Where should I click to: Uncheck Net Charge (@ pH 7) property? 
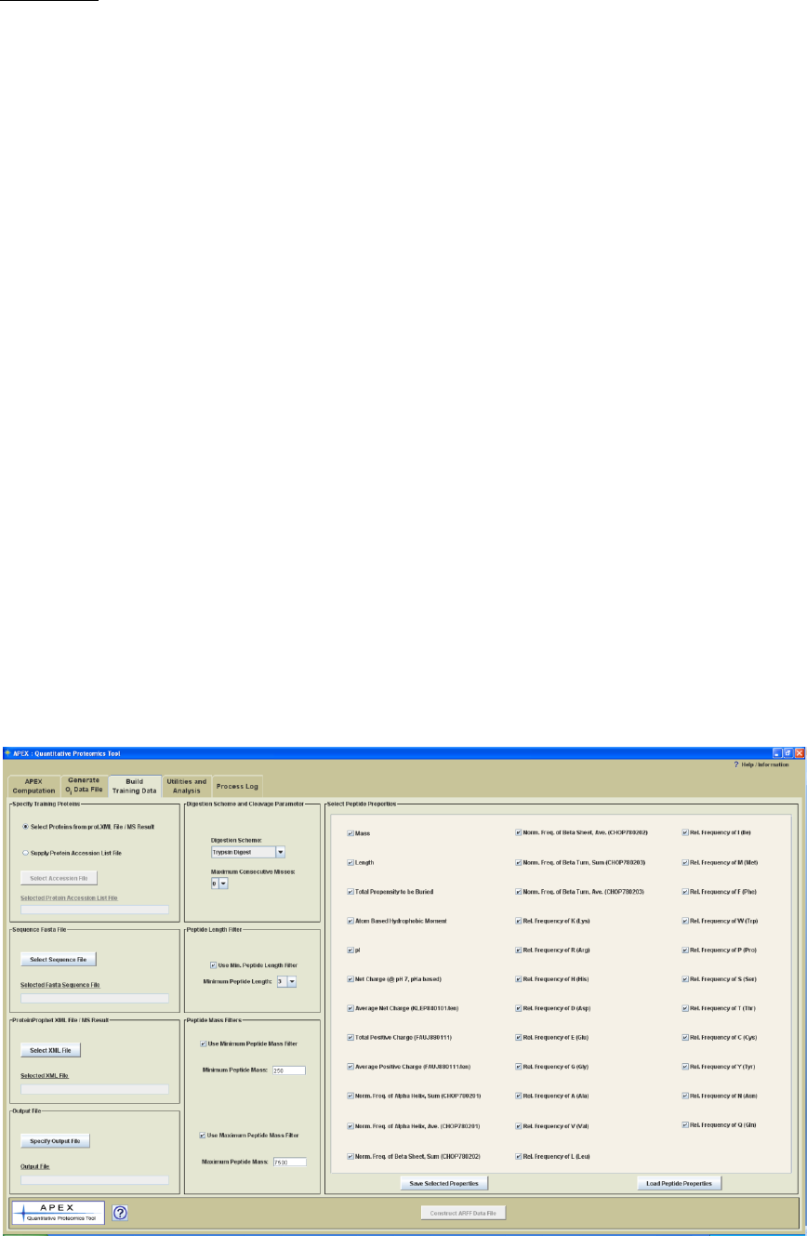[x=351, y=978]
